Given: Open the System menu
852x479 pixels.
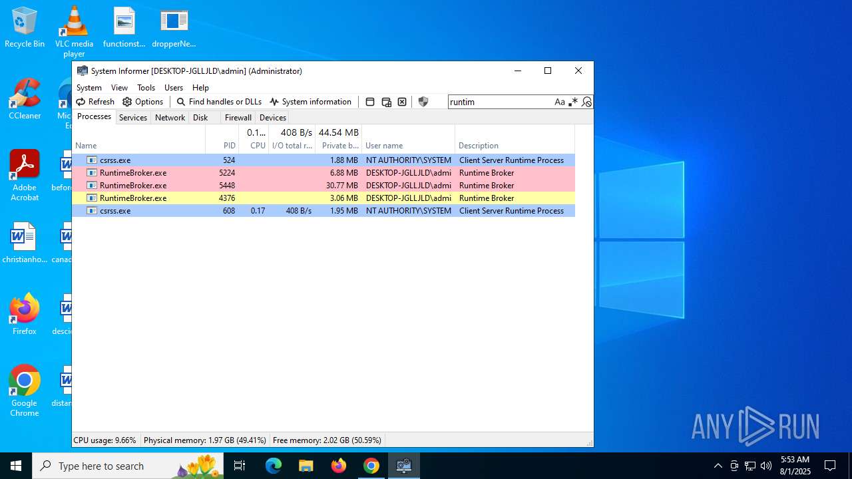Looking at the screenshot, I should click(x=89, y=87).
